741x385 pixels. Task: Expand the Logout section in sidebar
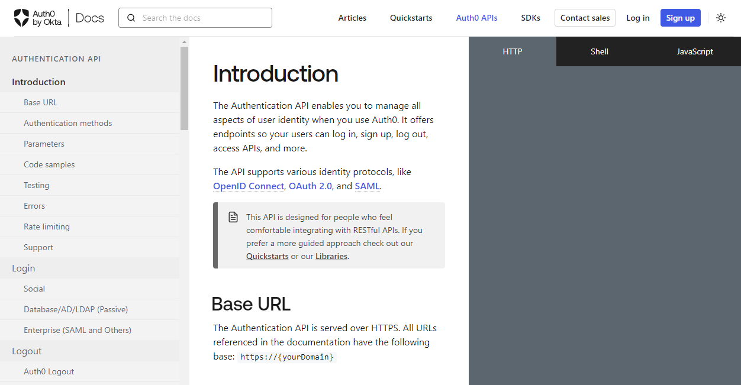click(x=27, y=351)
